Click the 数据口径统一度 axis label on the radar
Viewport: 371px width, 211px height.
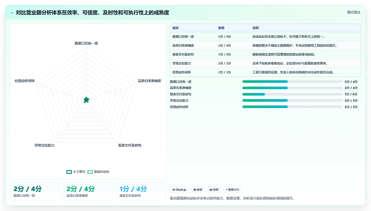tap(86, 43)
